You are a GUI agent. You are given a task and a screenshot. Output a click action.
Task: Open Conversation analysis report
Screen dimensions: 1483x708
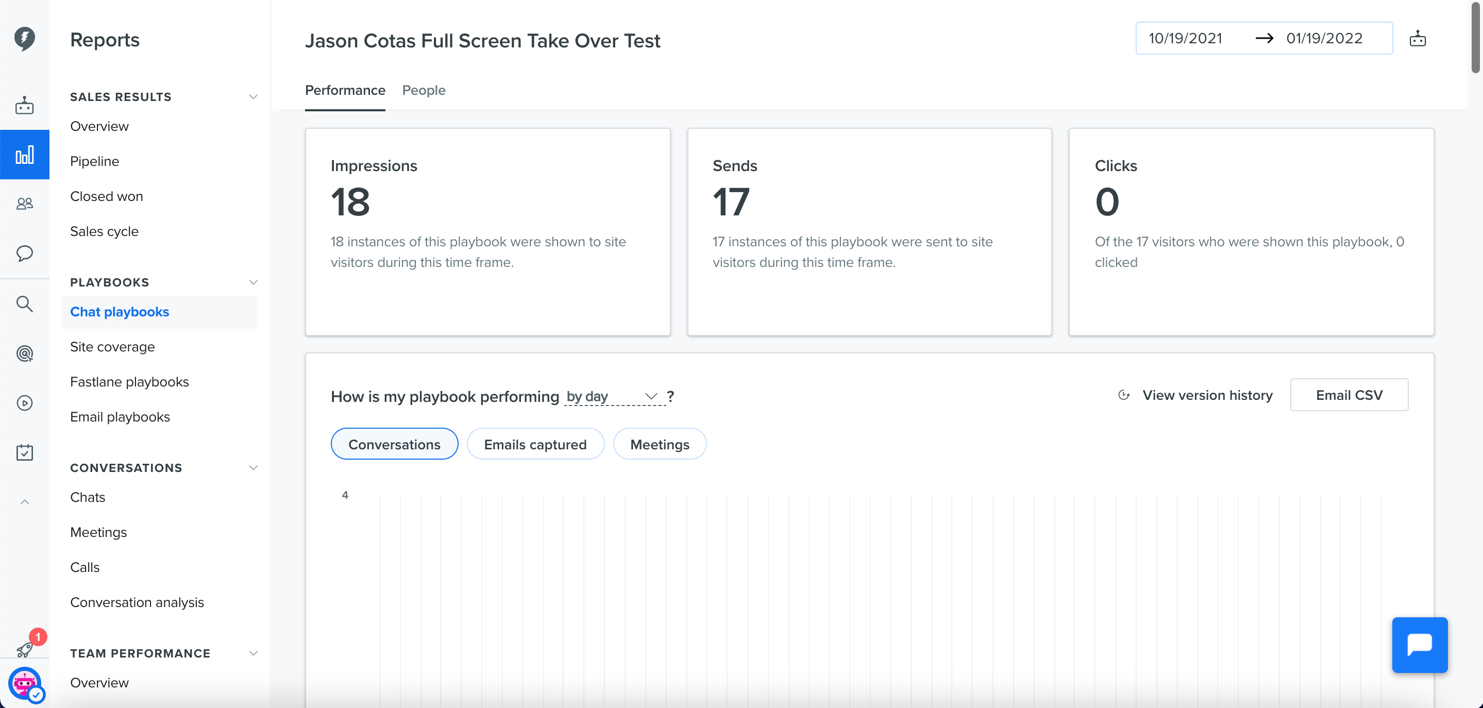pos(137,602)
